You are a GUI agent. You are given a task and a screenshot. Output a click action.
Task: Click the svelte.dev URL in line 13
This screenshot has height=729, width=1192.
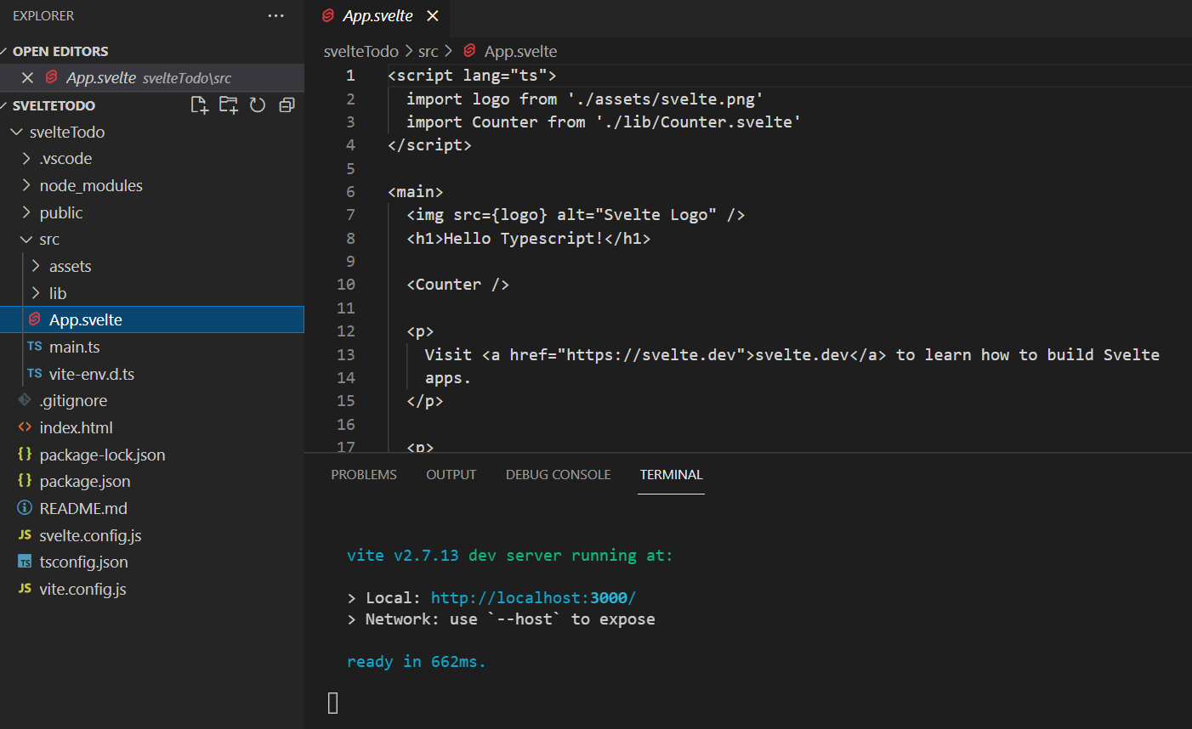650,355
